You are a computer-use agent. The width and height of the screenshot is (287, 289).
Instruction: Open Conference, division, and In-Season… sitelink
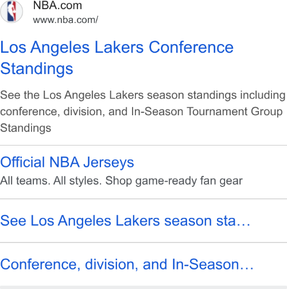coord(127,264)
